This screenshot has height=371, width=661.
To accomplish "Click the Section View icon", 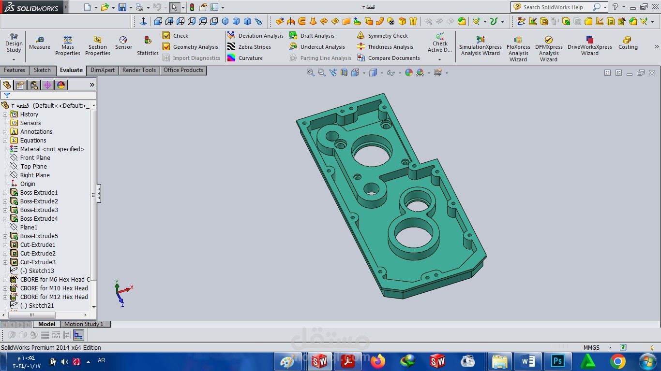I will pyautogui.click(x=344, y=72).
